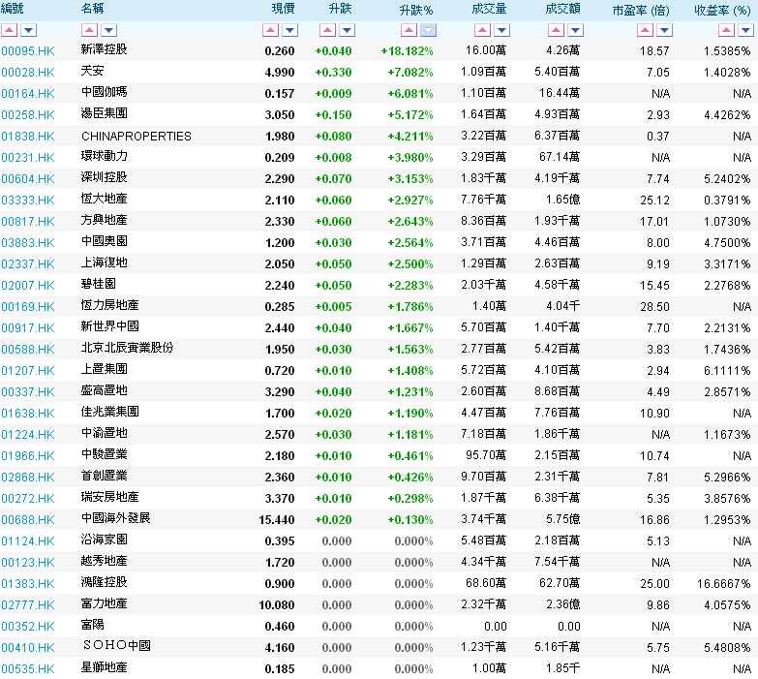Open stock link 00604.HK
Screen dimensions: 758x679
coord(28,179)
